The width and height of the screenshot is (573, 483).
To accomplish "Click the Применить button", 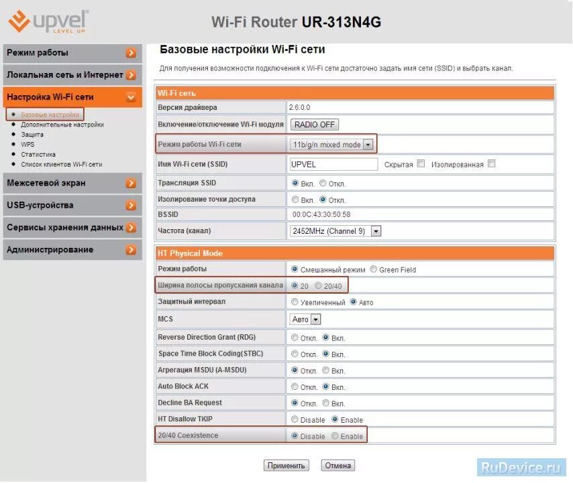I will [x=286, y=465].
